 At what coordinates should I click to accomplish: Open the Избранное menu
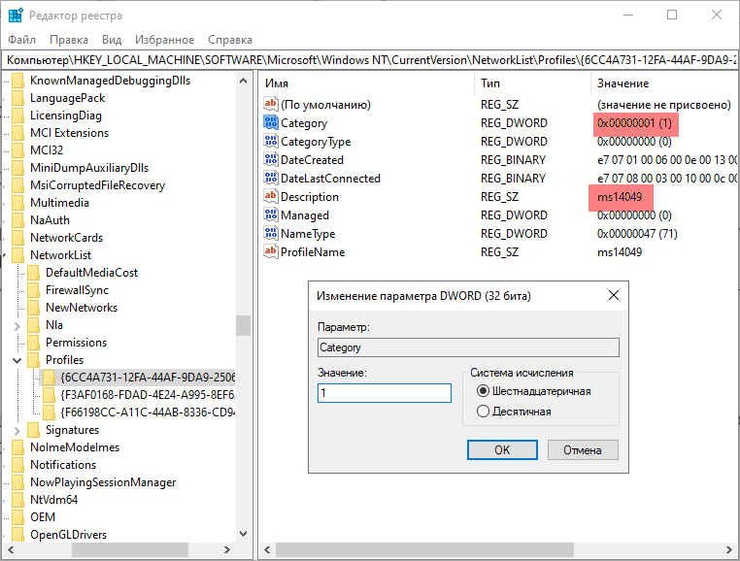(x=165, y=40)
